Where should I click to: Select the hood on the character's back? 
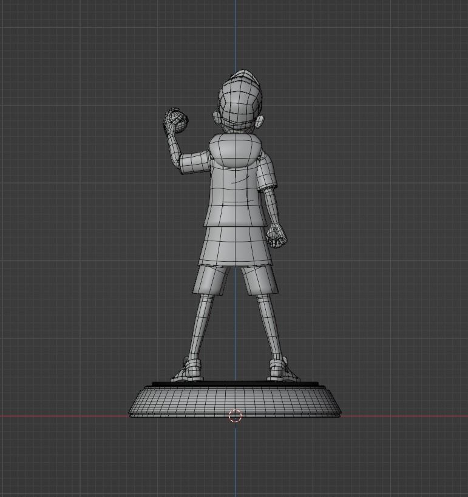(236, 151)
